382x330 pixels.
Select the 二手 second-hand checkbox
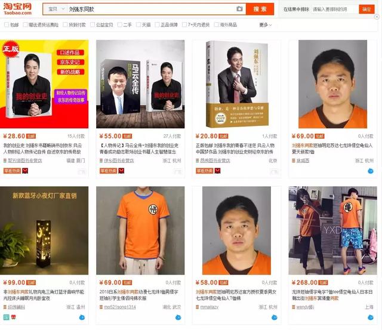(119, 24)
